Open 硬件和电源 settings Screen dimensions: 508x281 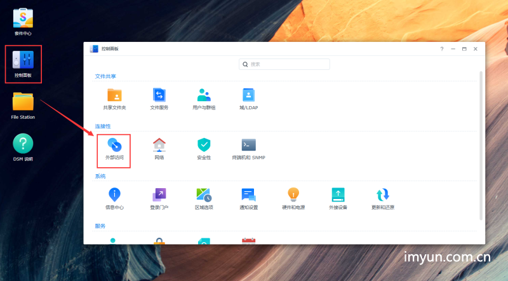(293, 199)
